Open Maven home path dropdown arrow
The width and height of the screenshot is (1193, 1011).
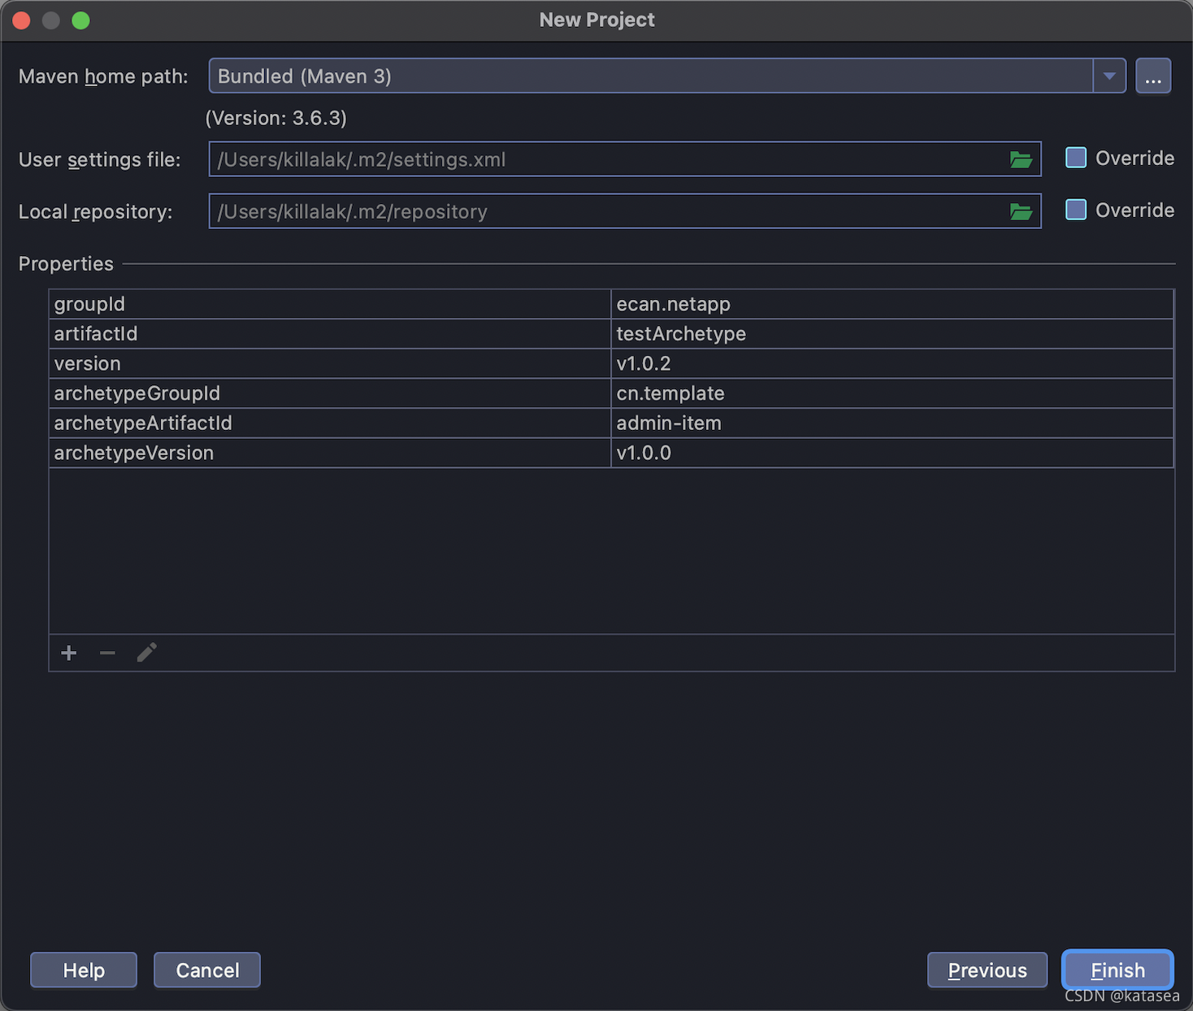click(1109, 76)
